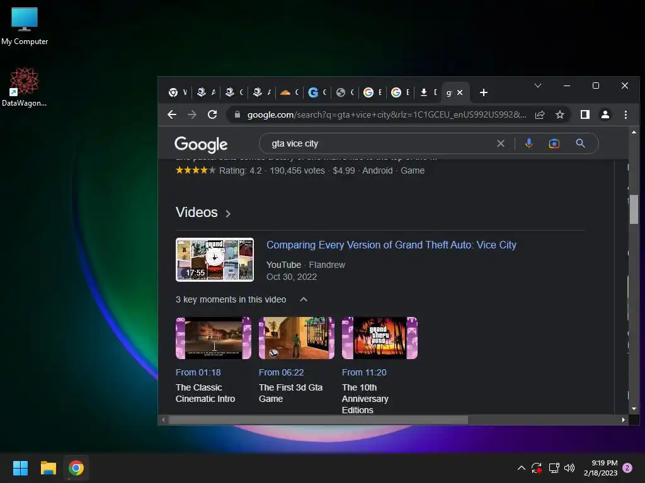
Task: Click the horizontal scrollbar thumb
Action: 318,419
